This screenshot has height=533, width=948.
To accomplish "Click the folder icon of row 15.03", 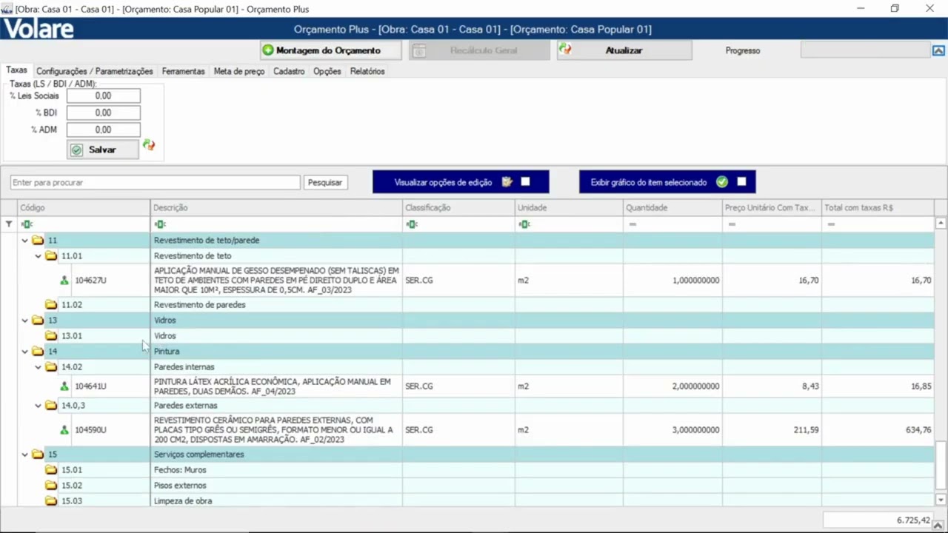I will [x=51, y=500].
